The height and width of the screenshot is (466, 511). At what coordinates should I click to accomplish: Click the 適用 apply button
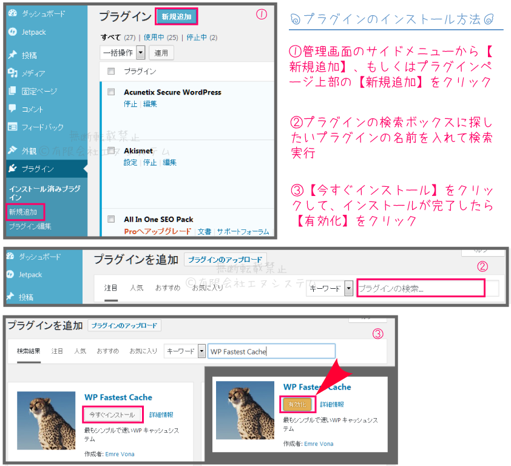click(161, 52)
